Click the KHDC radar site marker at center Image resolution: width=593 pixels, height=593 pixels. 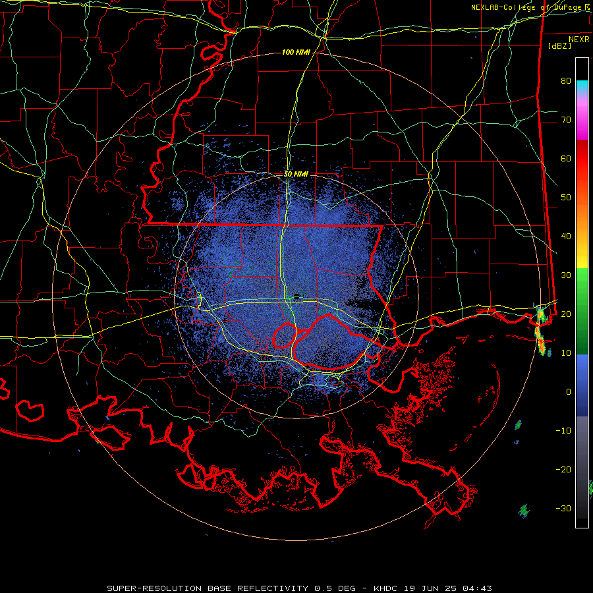pyautogui.click(x=296, y=296)
